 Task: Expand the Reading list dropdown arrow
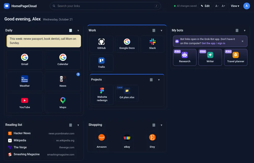coord(78,125)
